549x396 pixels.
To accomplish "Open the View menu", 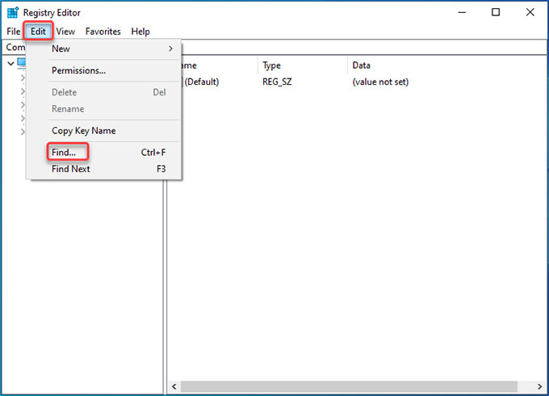I will tap(65, 32).
